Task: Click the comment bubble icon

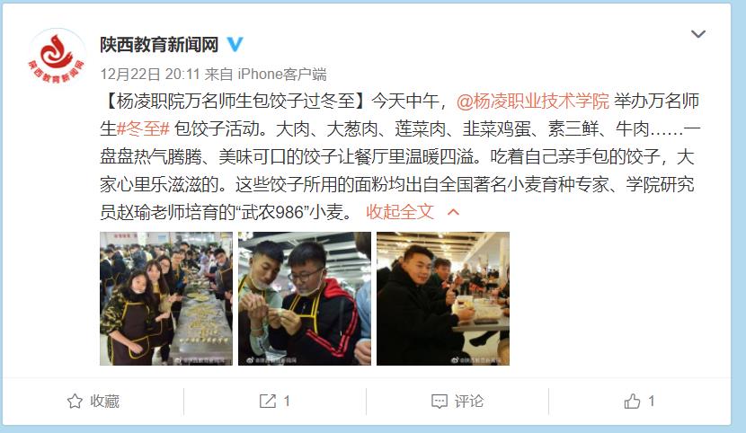Action: [440, 402]
